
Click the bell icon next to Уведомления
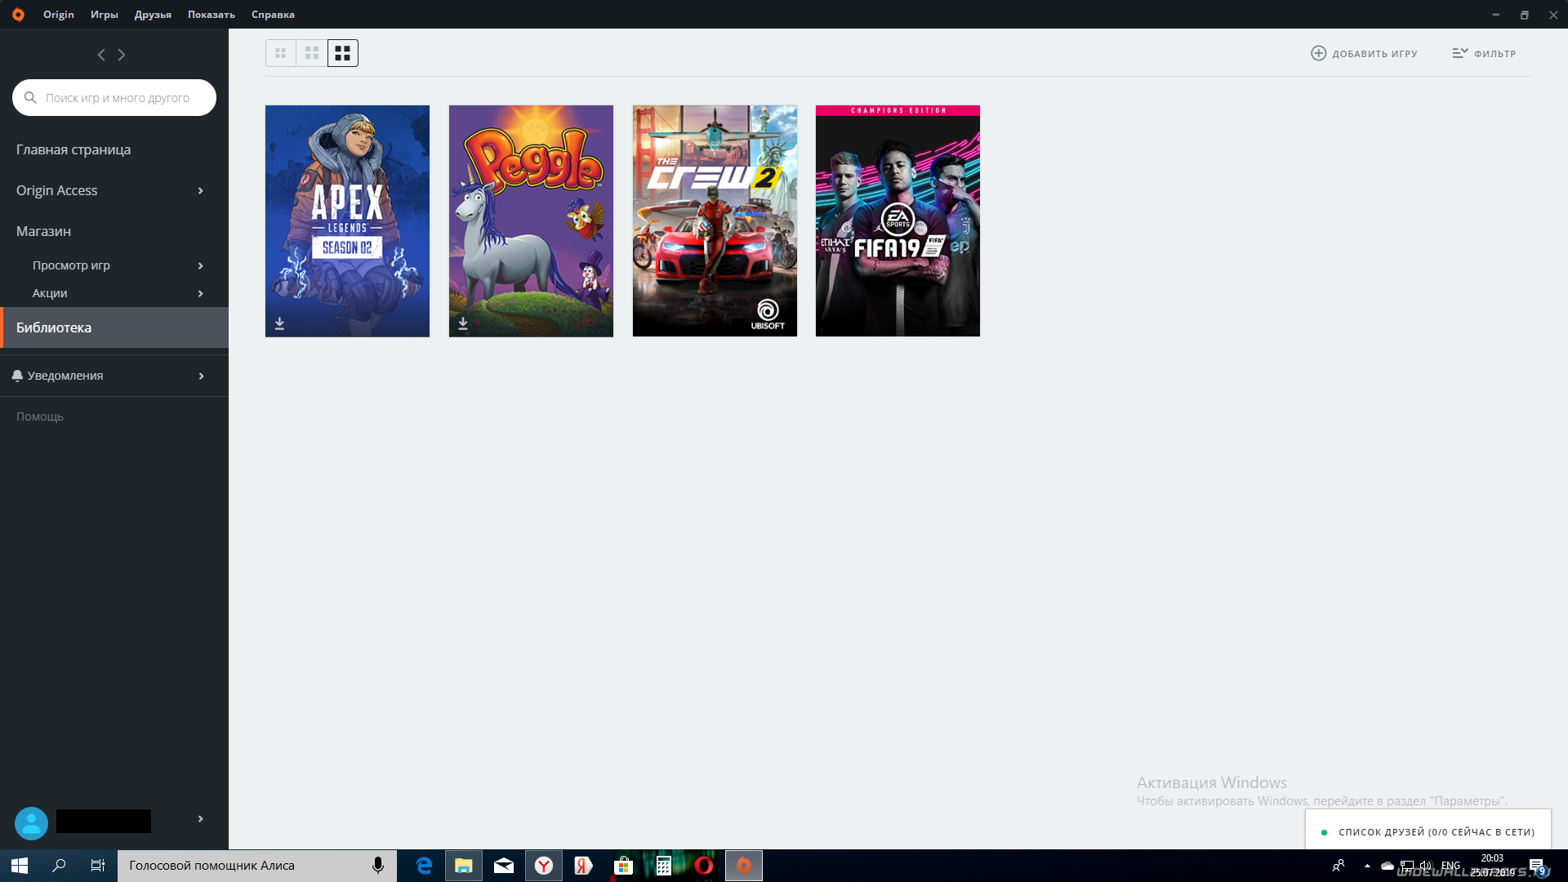(x=17, y=376)
